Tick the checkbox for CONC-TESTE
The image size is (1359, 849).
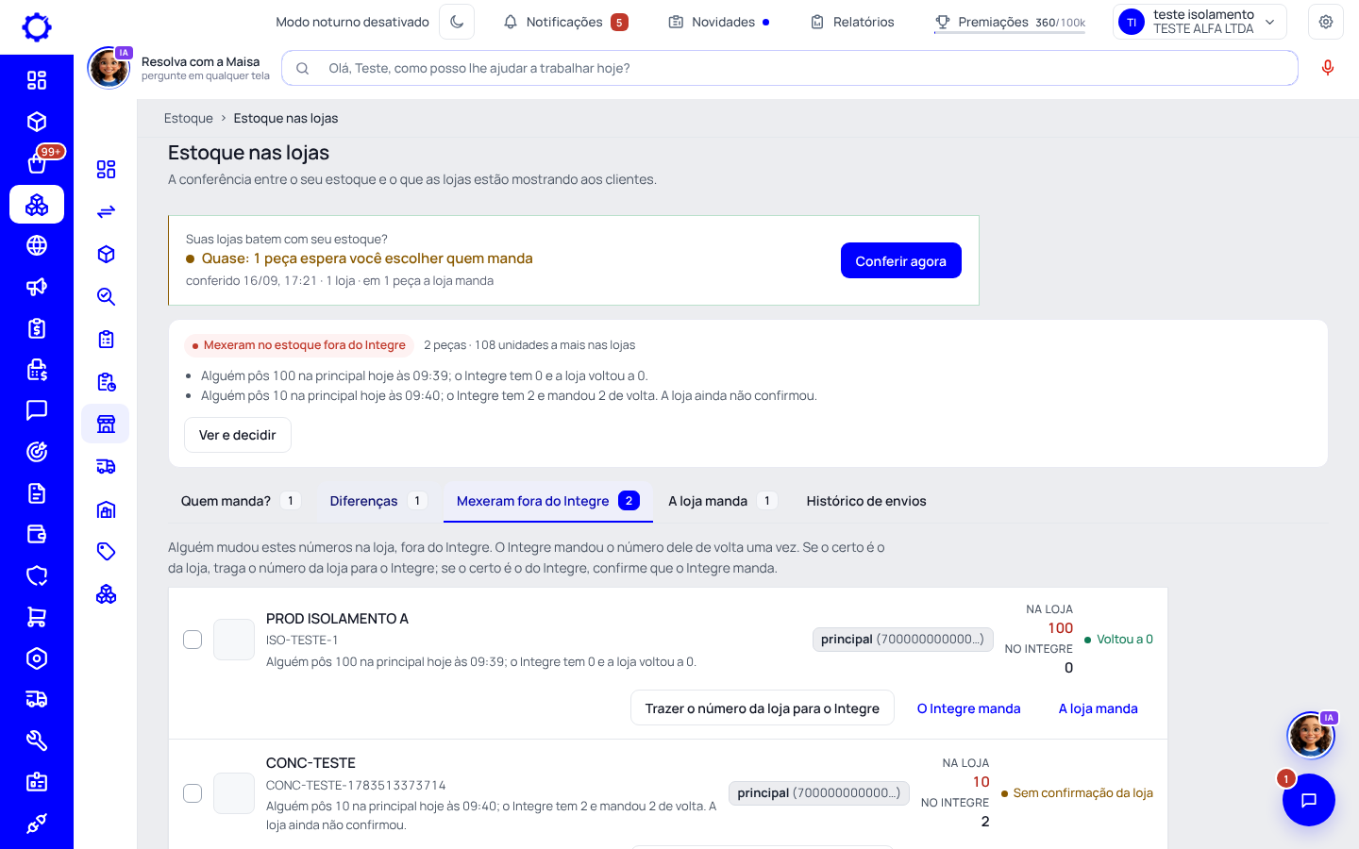[x=193, y=793]
